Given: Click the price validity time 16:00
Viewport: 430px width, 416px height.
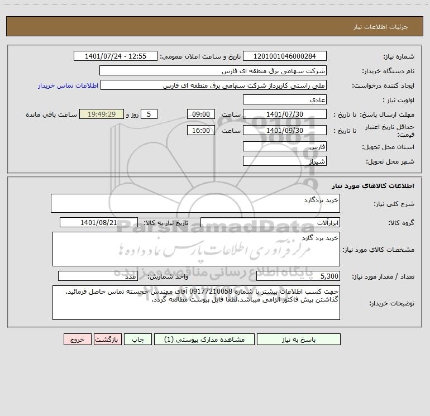Looking at the screenshot, I should (x=200, y=130).
